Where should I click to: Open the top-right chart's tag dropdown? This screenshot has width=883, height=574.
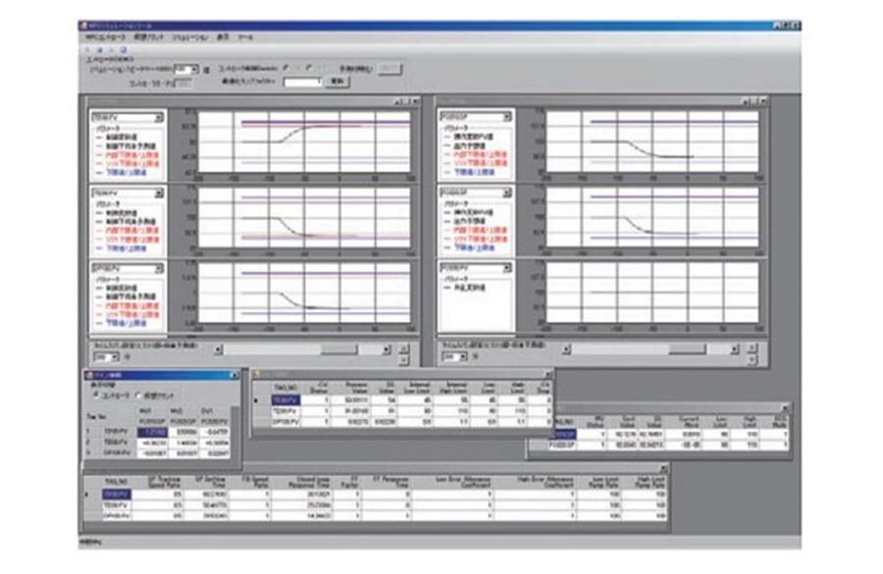pyautogui.click(x=506, y=117)
